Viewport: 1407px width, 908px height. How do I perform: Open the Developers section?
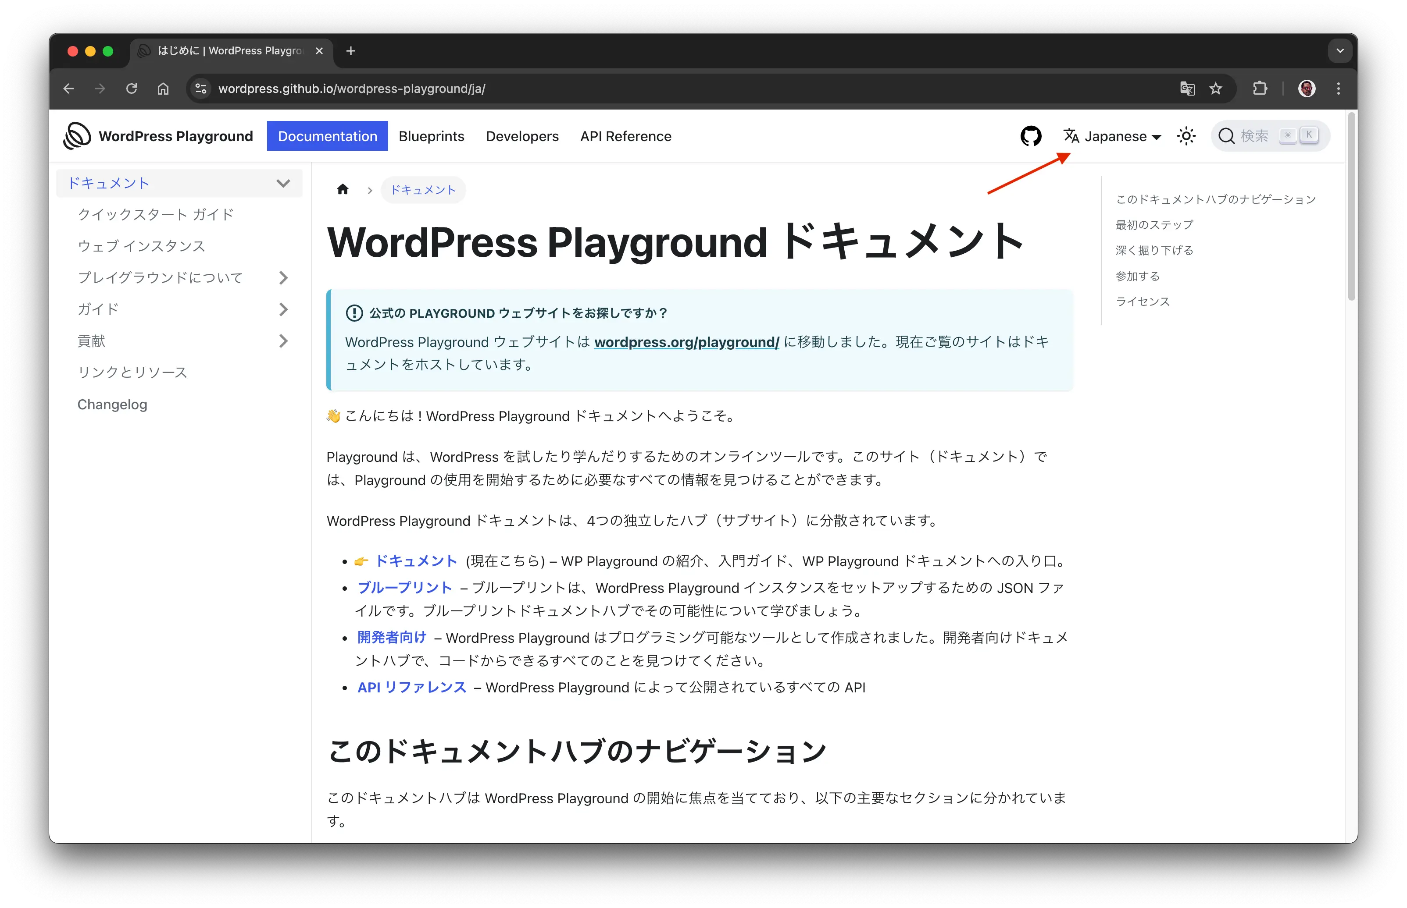tap(521, 135)
